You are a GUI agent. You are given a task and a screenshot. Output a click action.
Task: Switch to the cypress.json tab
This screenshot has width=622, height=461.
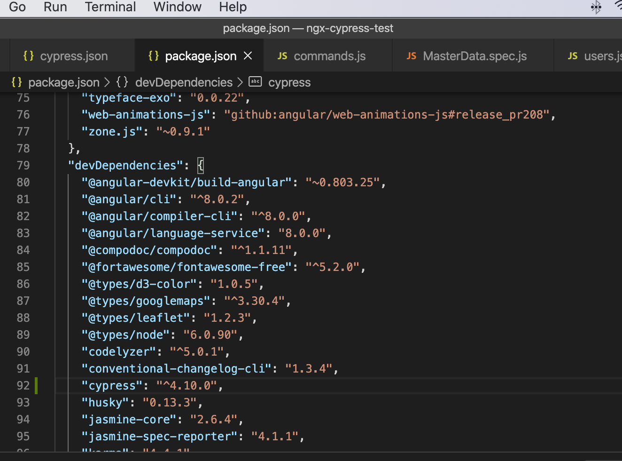[74, 56]
